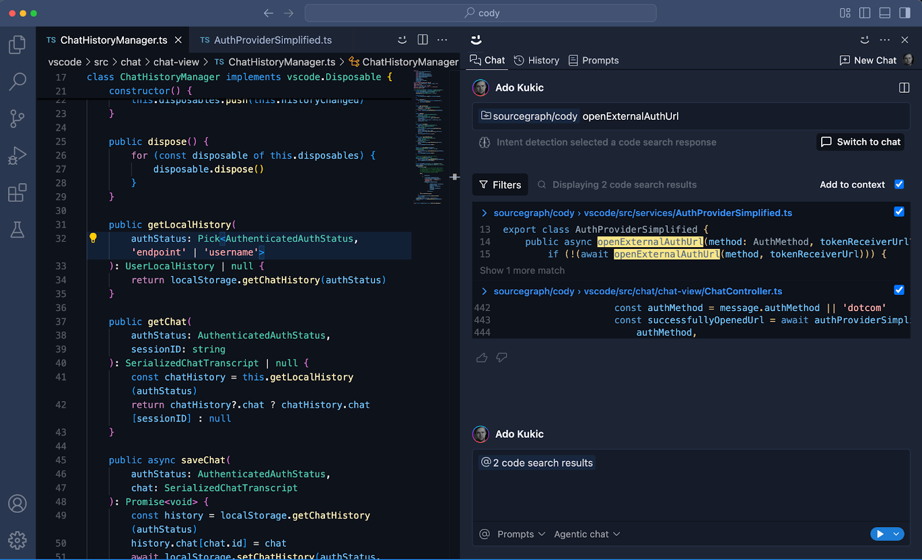This screenshot has height=560, width=922.
Task: Expand the AuthProviderSimplified.ts result chevron
Action: [483, 213]
